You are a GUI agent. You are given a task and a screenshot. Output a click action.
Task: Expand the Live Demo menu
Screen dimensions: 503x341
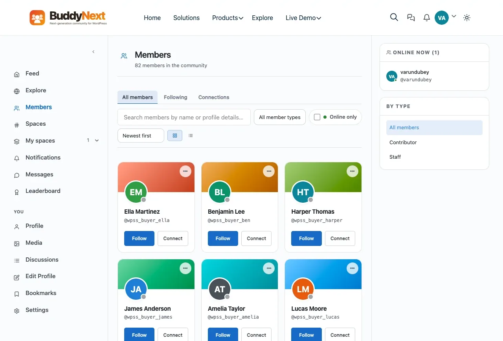coord(303,18)
